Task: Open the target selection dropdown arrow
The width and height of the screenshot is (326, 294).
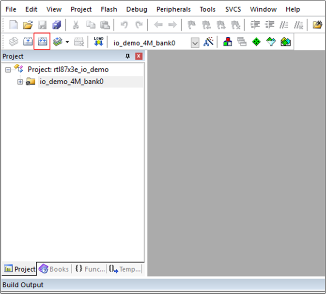Action: coord(195,43)
